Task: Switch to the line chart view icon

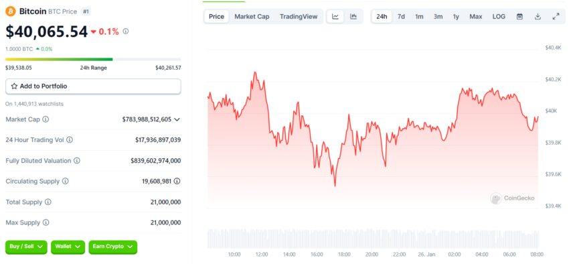Action: coord(335,17)
